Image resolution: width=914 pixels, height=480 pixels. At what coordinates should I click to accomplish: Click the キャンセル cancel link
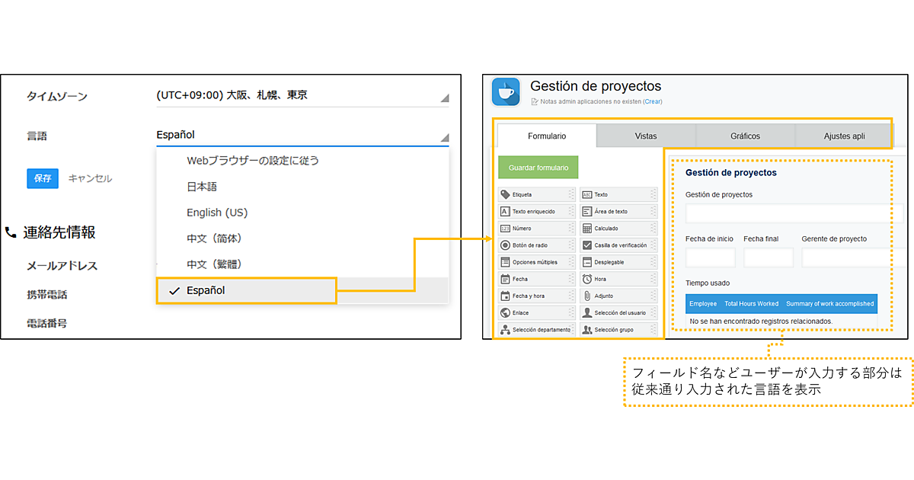coord(90,178)
